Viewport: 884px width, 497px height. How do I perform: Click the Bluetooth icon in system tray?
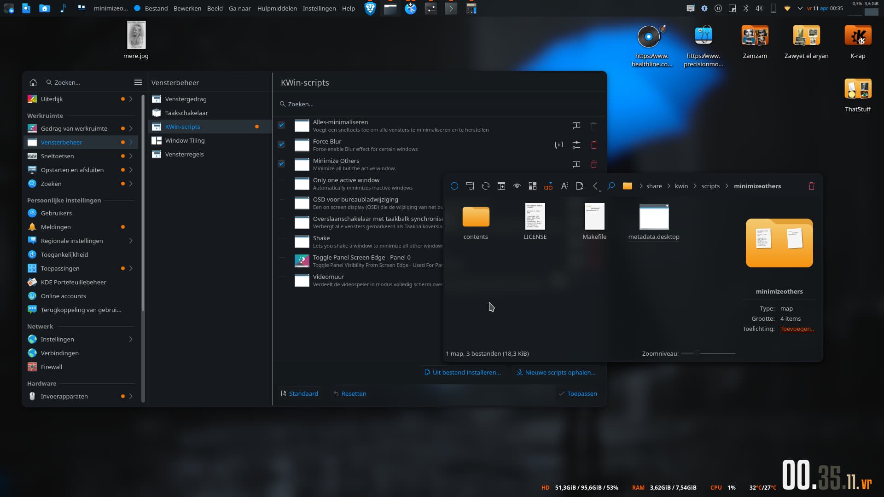pos(746,8)
